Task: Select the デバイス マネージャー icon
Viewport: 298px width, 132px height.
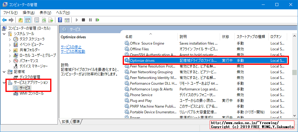Action: point(16,66)
